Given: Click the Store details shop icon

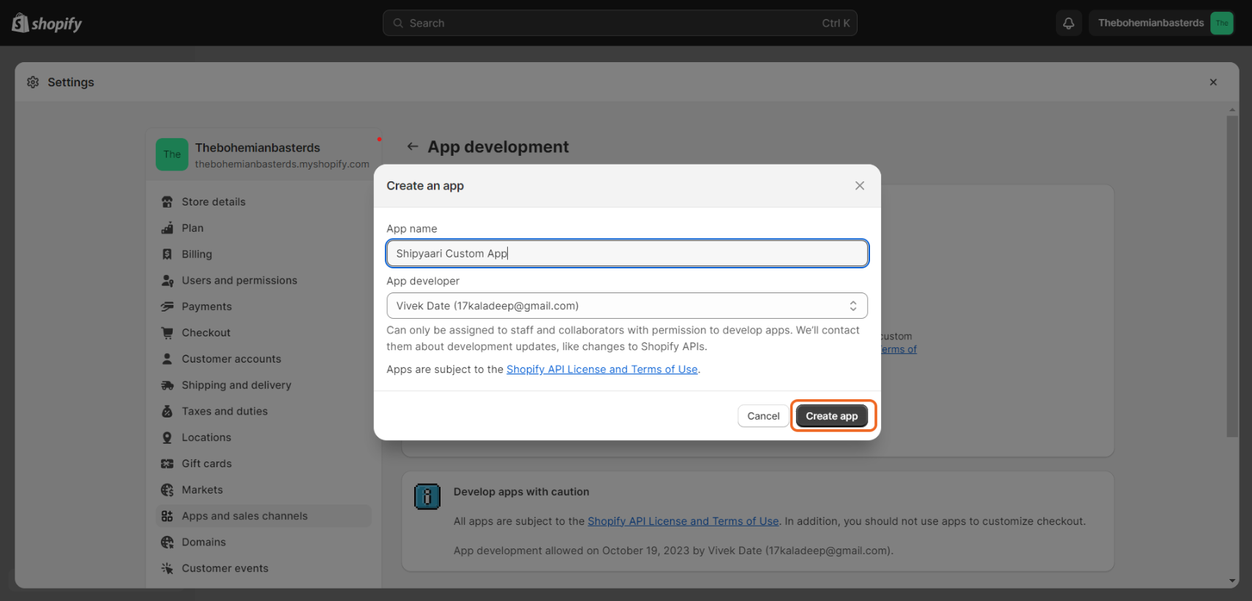Looking at the screenshot, I should click(x=168, y=202).
